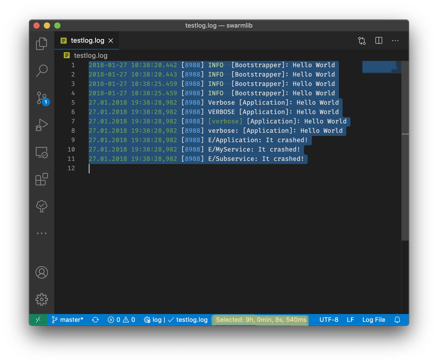Image resolution: width=438 pixels, height=364 pixels.
Task: Toggle the split editor layout
Action: pyautogui.click(x=379, y=41)
